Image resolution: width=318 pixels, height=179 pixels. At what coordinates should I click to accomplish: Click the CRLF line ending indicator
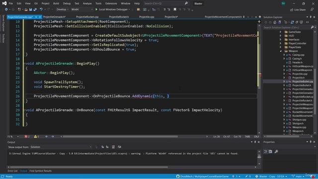pyautogui.click(x=256, y=137)
